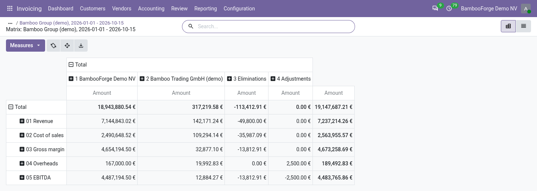This screenshot has height=191, width=537.
Task: Click the cell -49,800.00 €
Action: pyautogui.click(x=246, y=121)
